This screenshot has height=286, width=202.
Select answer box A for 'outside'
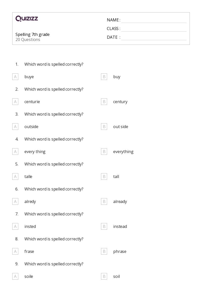pos(15,127)
